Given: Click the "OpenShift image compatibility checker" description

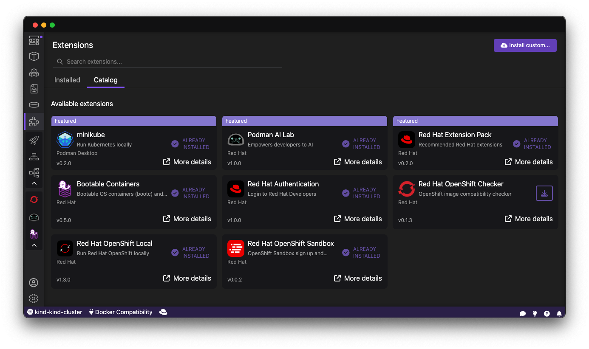Looking at the screenshot, I should 465,194.
